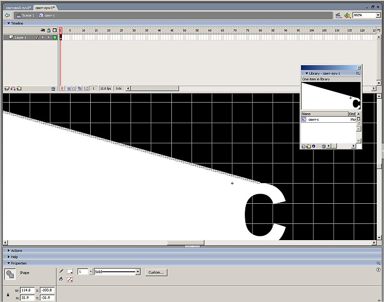Image resolution: width=384 pixels, height=302 pixels.
Task: Delete layer using timeline trash icon
Action: 53,89
